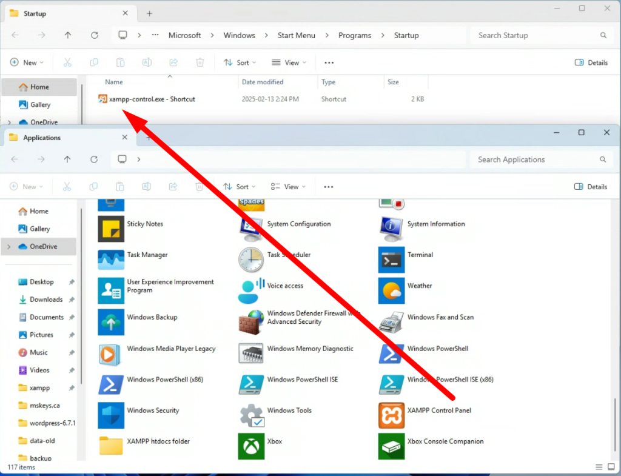Select Windows PowerShell (x86) icon
The height and width of the screenshot is (476, 621).
coord(111,384)
